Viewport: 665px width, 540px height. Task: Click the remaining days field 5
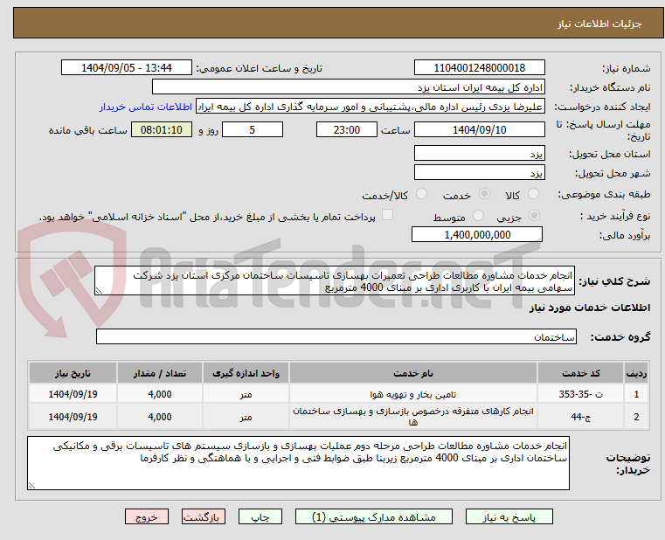coord(253,129)
